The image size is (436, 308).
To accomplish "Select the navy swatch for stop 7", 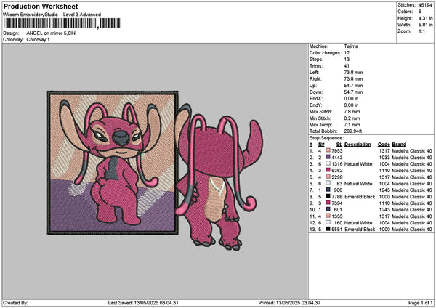I will 329,190.
